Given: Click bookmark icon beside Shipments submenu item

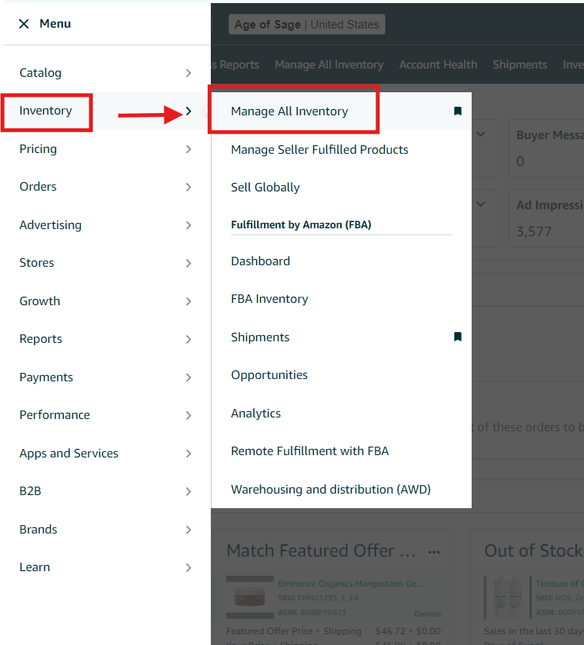Looking at the screenshot, I should click(458, 337).
